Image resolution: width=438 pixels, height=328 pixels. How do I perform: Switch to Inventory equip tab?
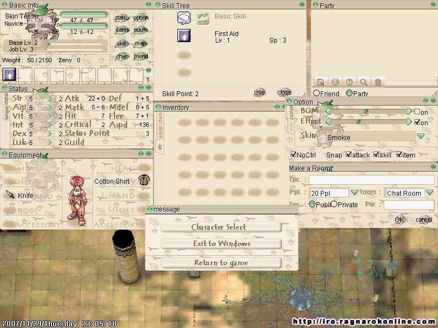point(160,132)
